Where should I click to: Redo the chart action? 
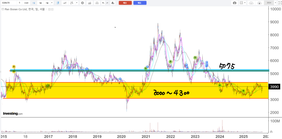107,3
